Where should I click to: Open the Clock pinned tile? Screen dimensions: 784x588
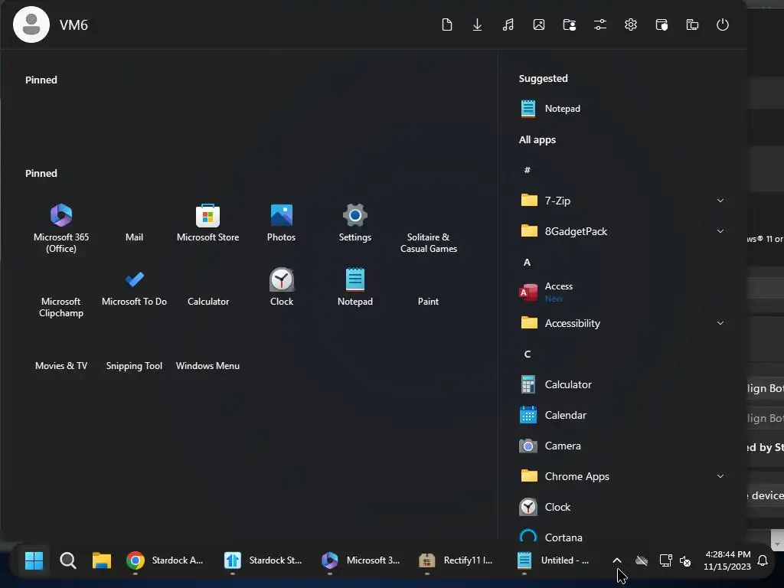pyautogui.click(x=282, y=288)
